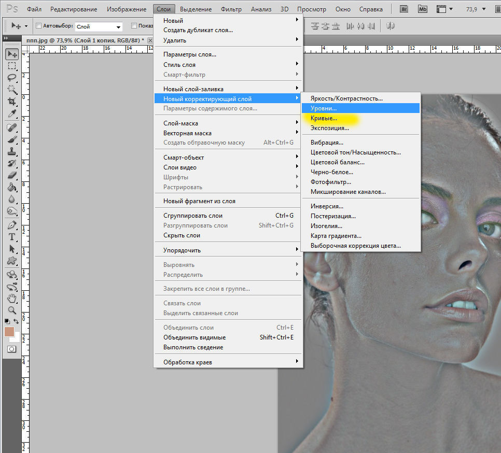The image size is (501, 453).
Task: Open the Выделение menu
Action: click(196, 9)
